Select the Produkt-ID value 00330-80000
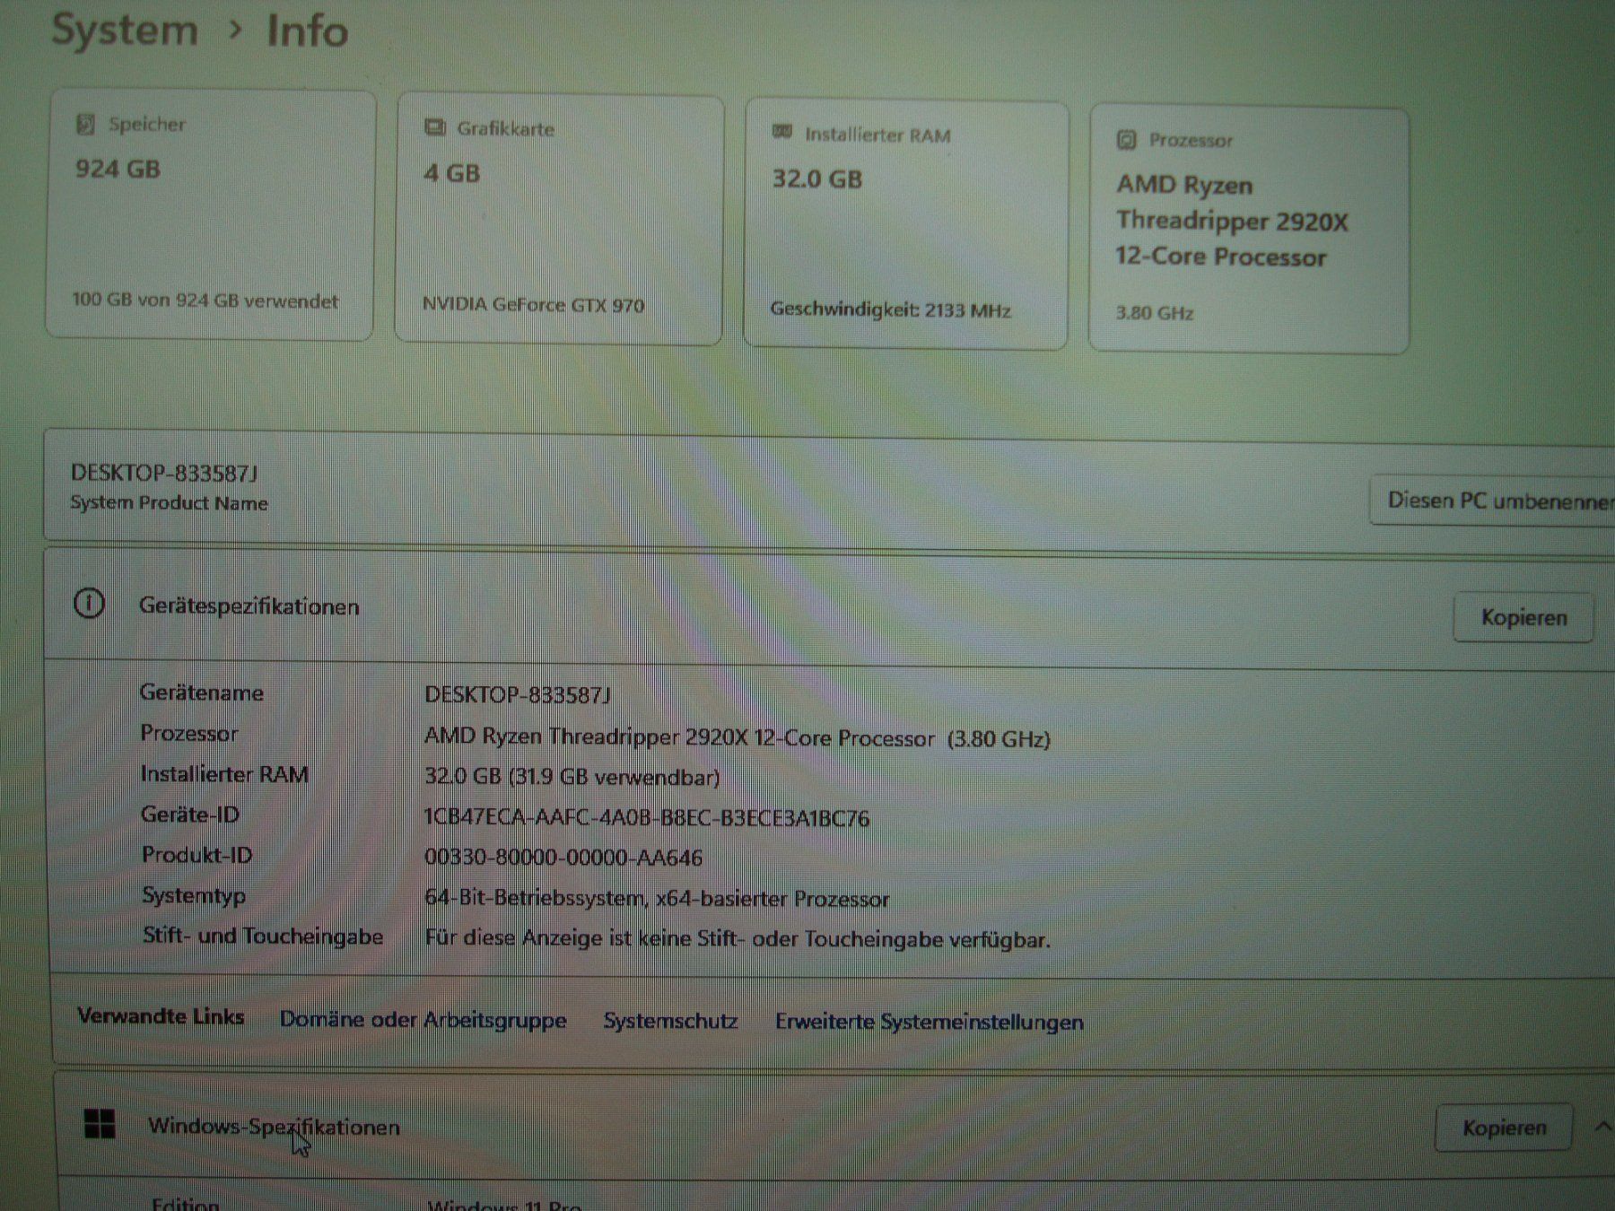The height and width of the screenshot is (1211, 1615). click(563, 858)
